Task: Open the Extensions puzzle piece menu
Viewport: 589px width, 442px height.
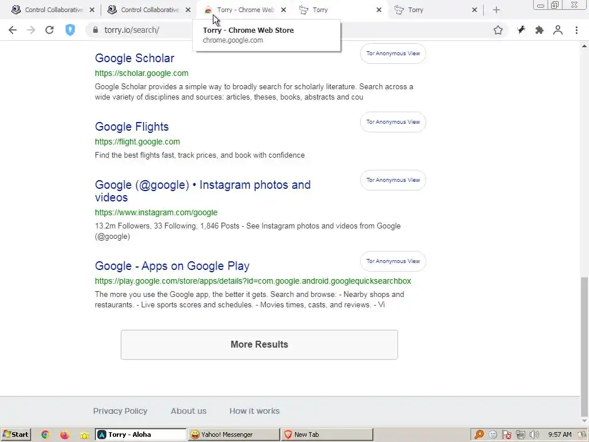Action: [x=540, y=30]
